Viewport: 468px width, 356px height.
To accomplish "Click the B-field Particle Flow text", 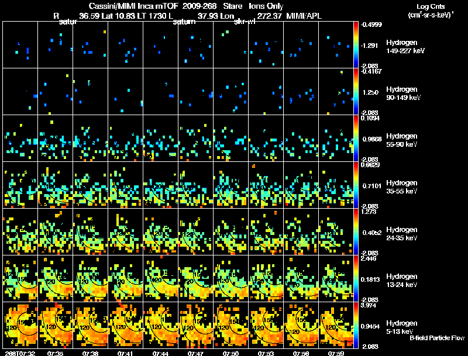I will [437, 338].
